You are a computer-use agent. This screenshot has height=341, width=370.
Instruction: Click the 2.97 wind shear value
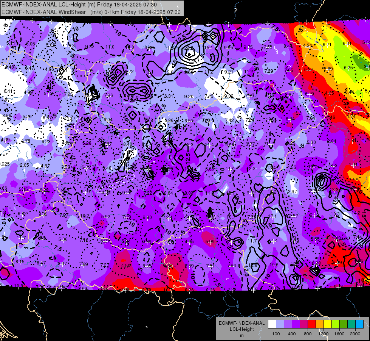(x=293, y=191)
